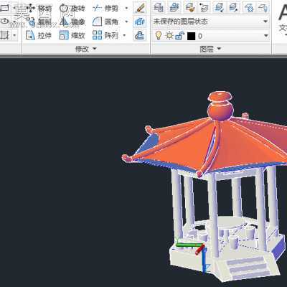Open the layer 0 dropdown list
The width and height of the screenshot is (287, 287).
click(266, 36)
